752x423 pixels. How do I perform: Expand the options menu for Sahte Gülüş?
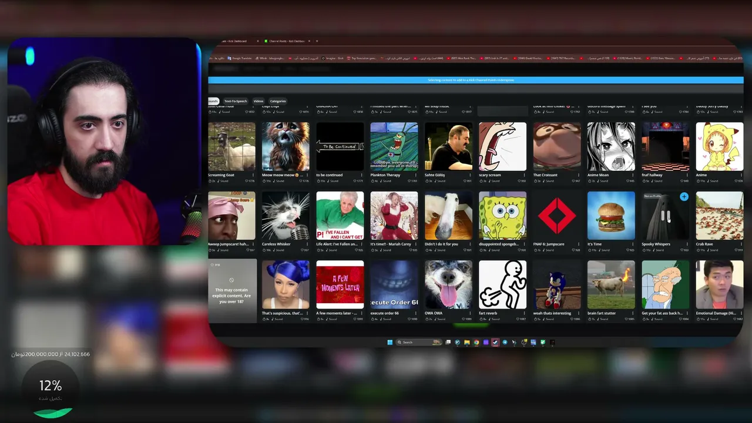coord(469,175)
